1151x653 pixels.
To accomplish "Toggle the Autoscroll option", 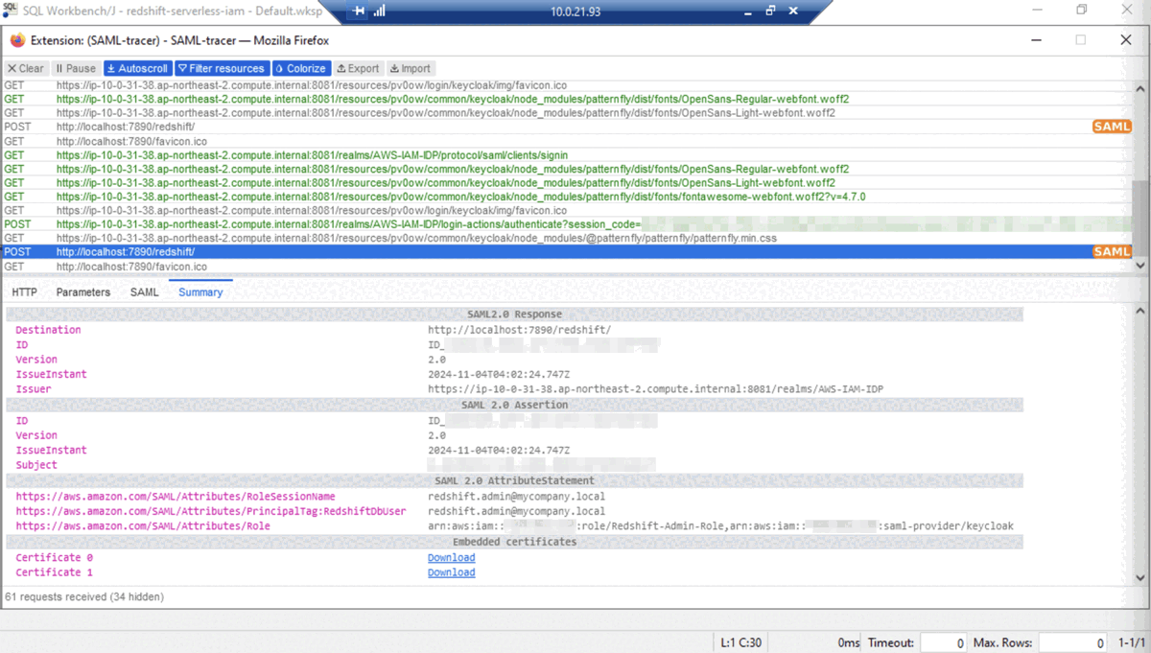I will coord(137,68).
